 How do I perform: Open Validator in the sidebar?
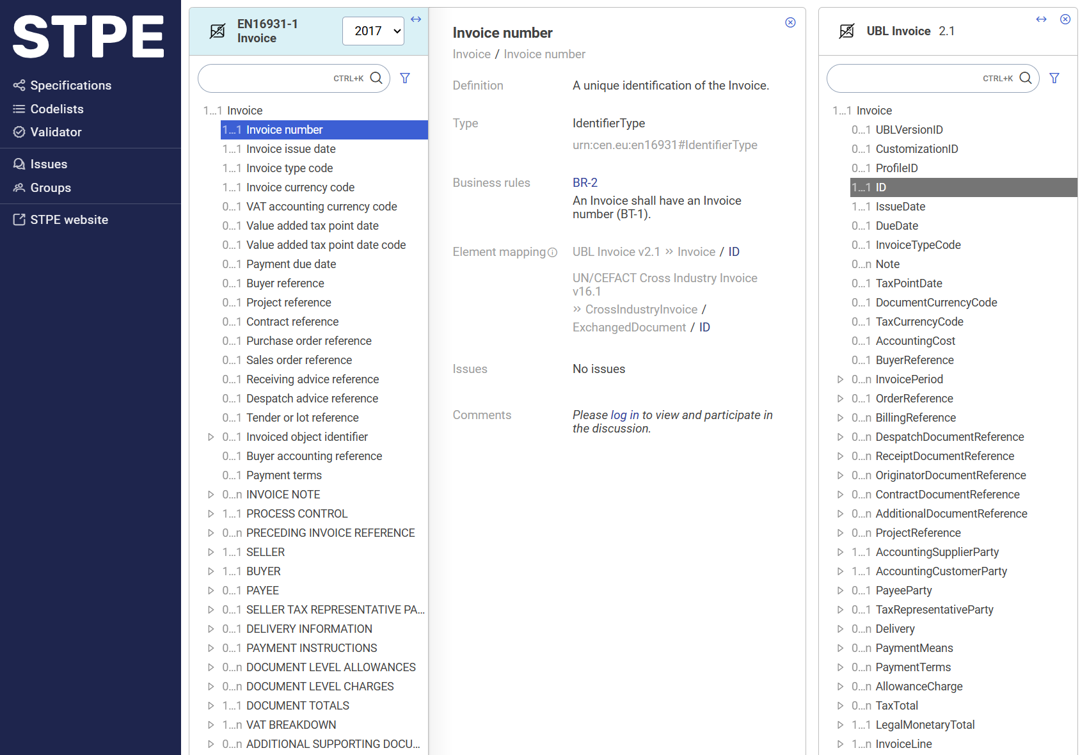point(56,132)
